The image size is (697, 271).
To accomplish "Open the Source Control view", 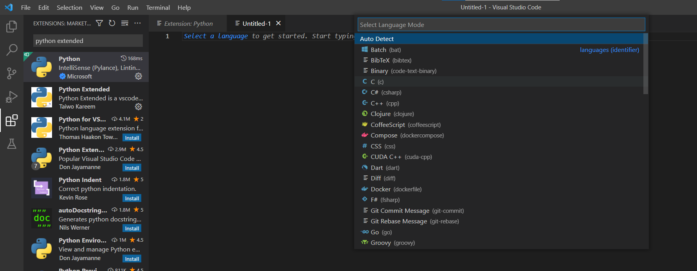I will tap(12, 73).
